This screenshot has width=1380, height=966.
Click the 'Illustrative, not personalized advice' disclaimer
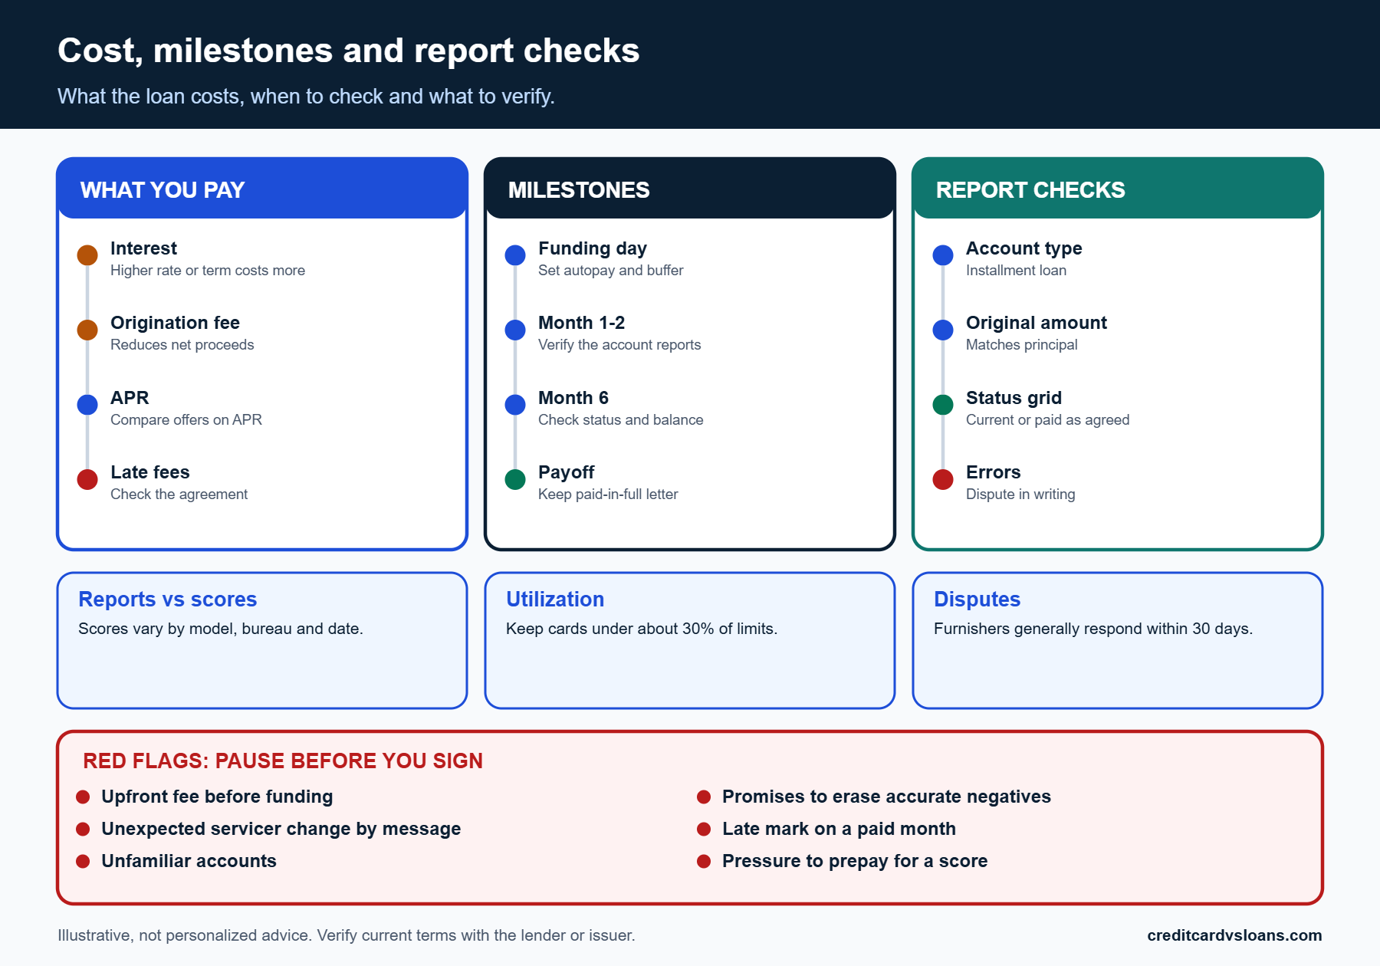point(347,935)
